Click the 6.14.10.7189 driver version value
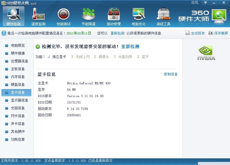Image resolution: width=230 pixels, height=165 pixels. [77, 109]
